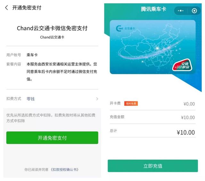Viewport: 205px width, 181px height.
Task: Open the three-dots mini program menu
Action: click(x=181, y=11)
